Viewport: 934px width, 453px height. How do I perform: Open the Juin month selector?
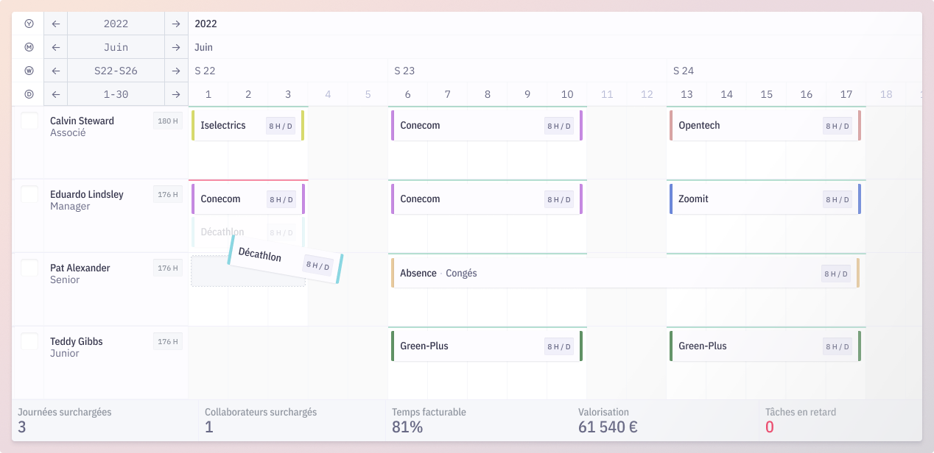coord(116,47)
